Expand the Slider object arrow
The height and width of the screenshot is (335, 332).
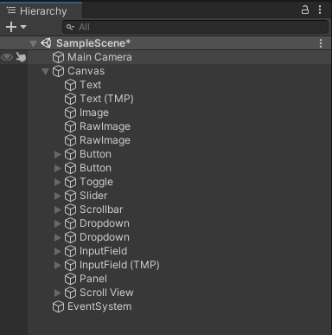tap(58, 196)
